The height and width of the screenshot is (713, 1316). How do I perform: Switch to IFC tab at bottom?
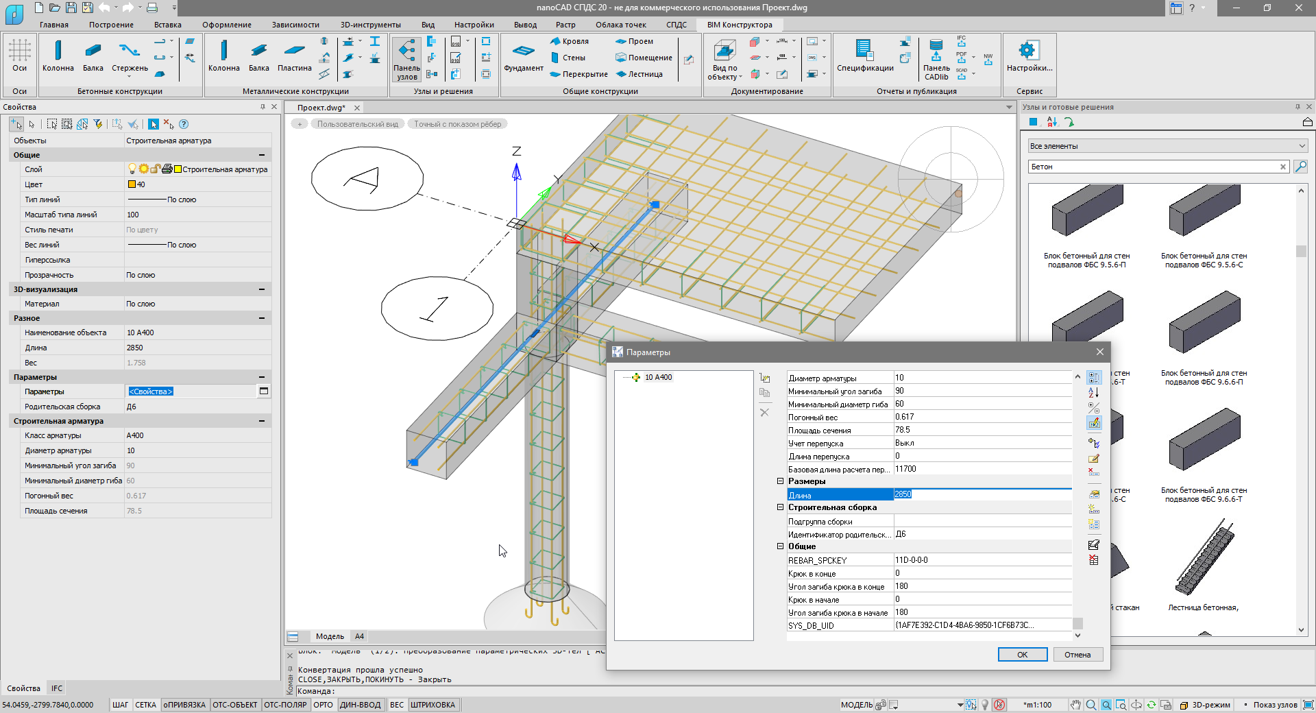(x=57, y=688)
